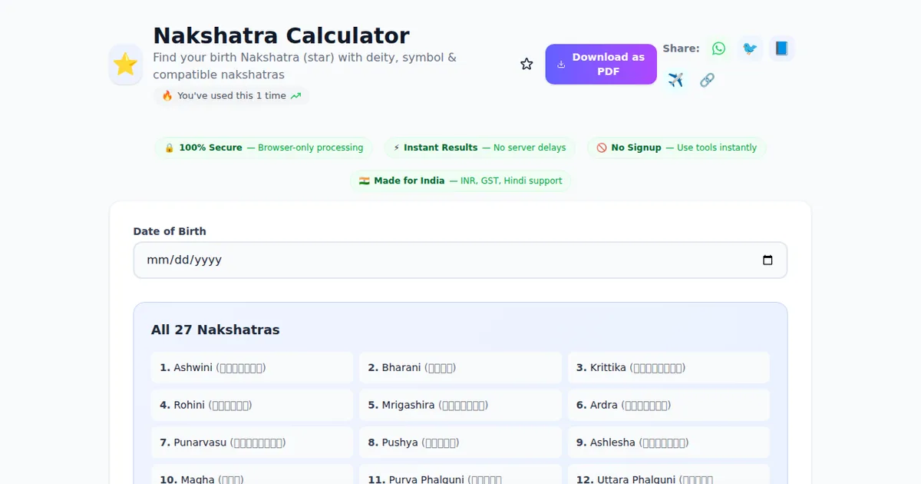Share on Twitter bird icon
The height and width of the screenshot is (484, 921).
750,48
